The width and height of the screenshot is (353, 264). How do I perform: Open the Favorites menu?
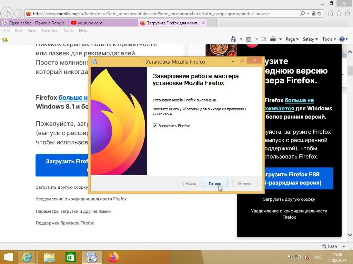pyautogui.click(x=50, y=31)
